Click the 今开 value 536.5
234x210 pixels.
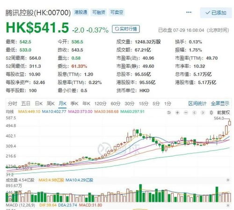point(77,42)
